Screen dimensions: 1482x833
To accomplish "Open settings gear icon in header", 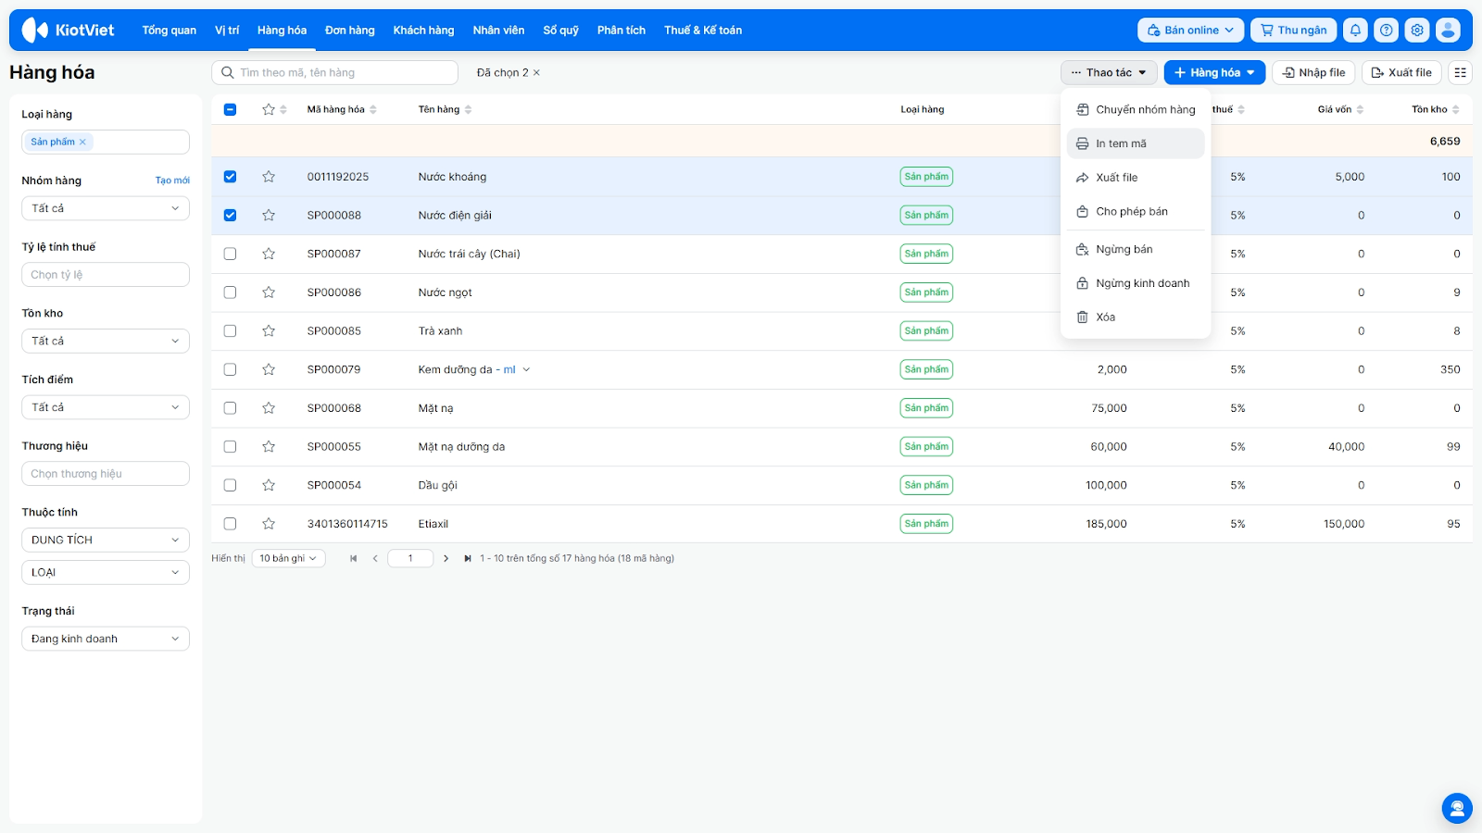I will [1417, 31].
